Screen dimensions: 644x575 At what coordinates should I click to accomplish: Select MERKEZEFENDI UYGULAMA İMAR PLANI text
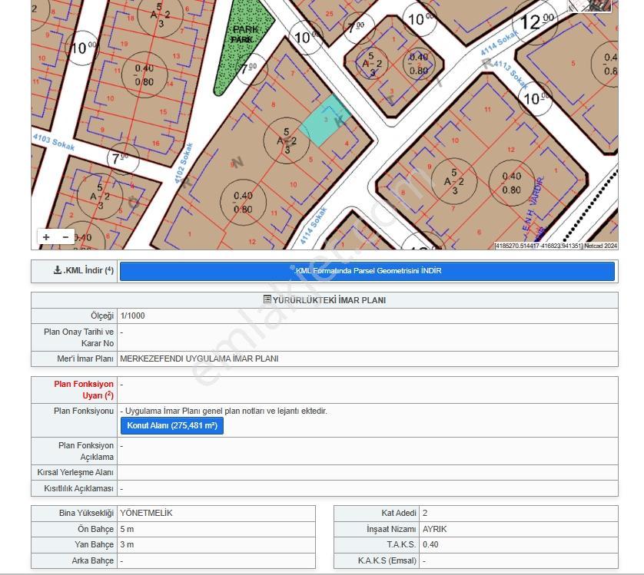click(x=199, y=359)
